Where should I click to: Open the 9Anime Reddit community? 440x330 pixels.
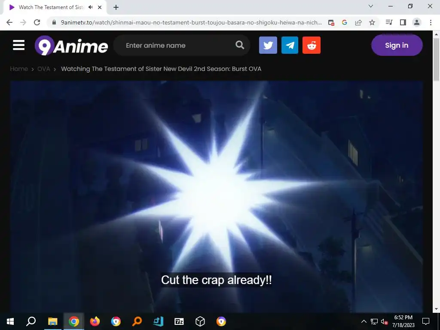[312, 45]
